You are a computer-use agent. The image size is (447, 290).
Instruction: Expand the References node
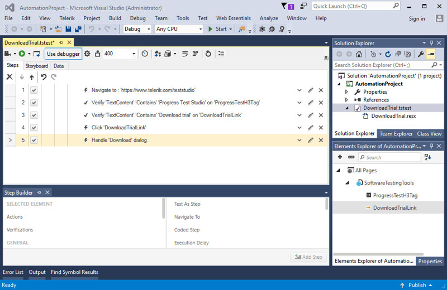coord(346,100)
